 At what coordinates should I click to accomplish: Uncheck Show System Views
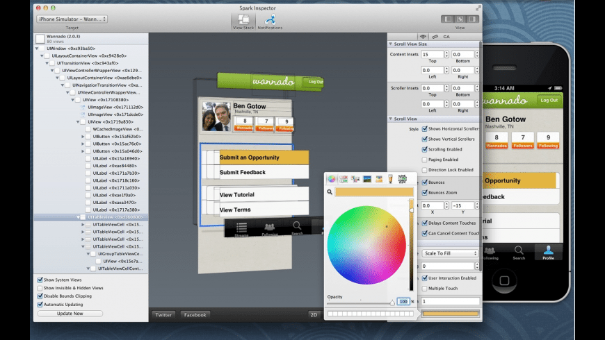40,280
